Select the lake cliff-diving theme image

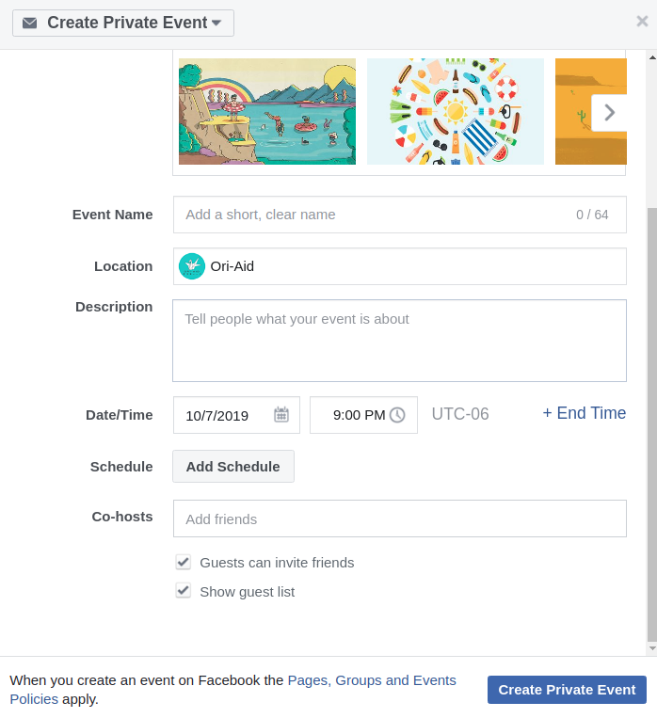coord(267,112)
